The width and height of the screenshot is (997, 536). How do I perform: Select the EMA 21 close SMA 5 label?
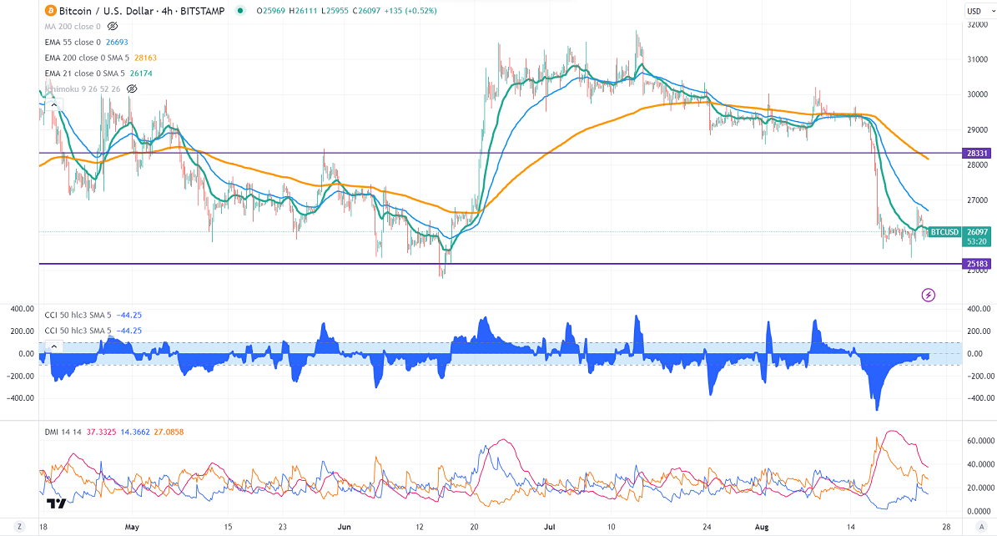click(x=84, y=73)
